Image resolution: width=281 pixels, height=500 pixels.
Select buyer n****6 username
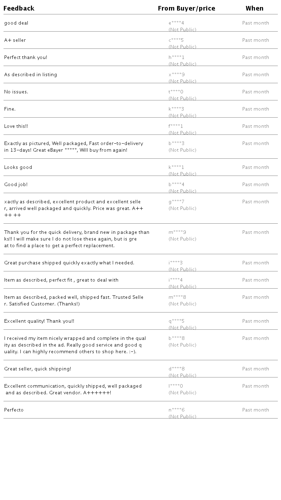[177, 410]
